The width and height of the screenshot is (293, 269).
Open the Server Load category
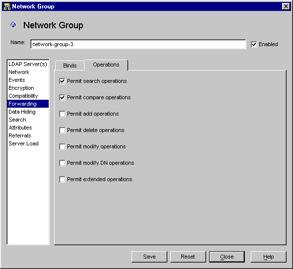28,143
